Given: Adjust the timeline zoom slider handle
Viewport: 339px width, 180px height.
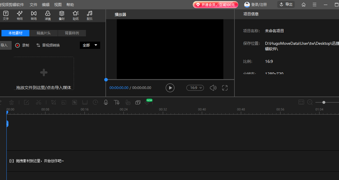Looking at the screenshot, I should pyautogui.click(x=324, y=102).
